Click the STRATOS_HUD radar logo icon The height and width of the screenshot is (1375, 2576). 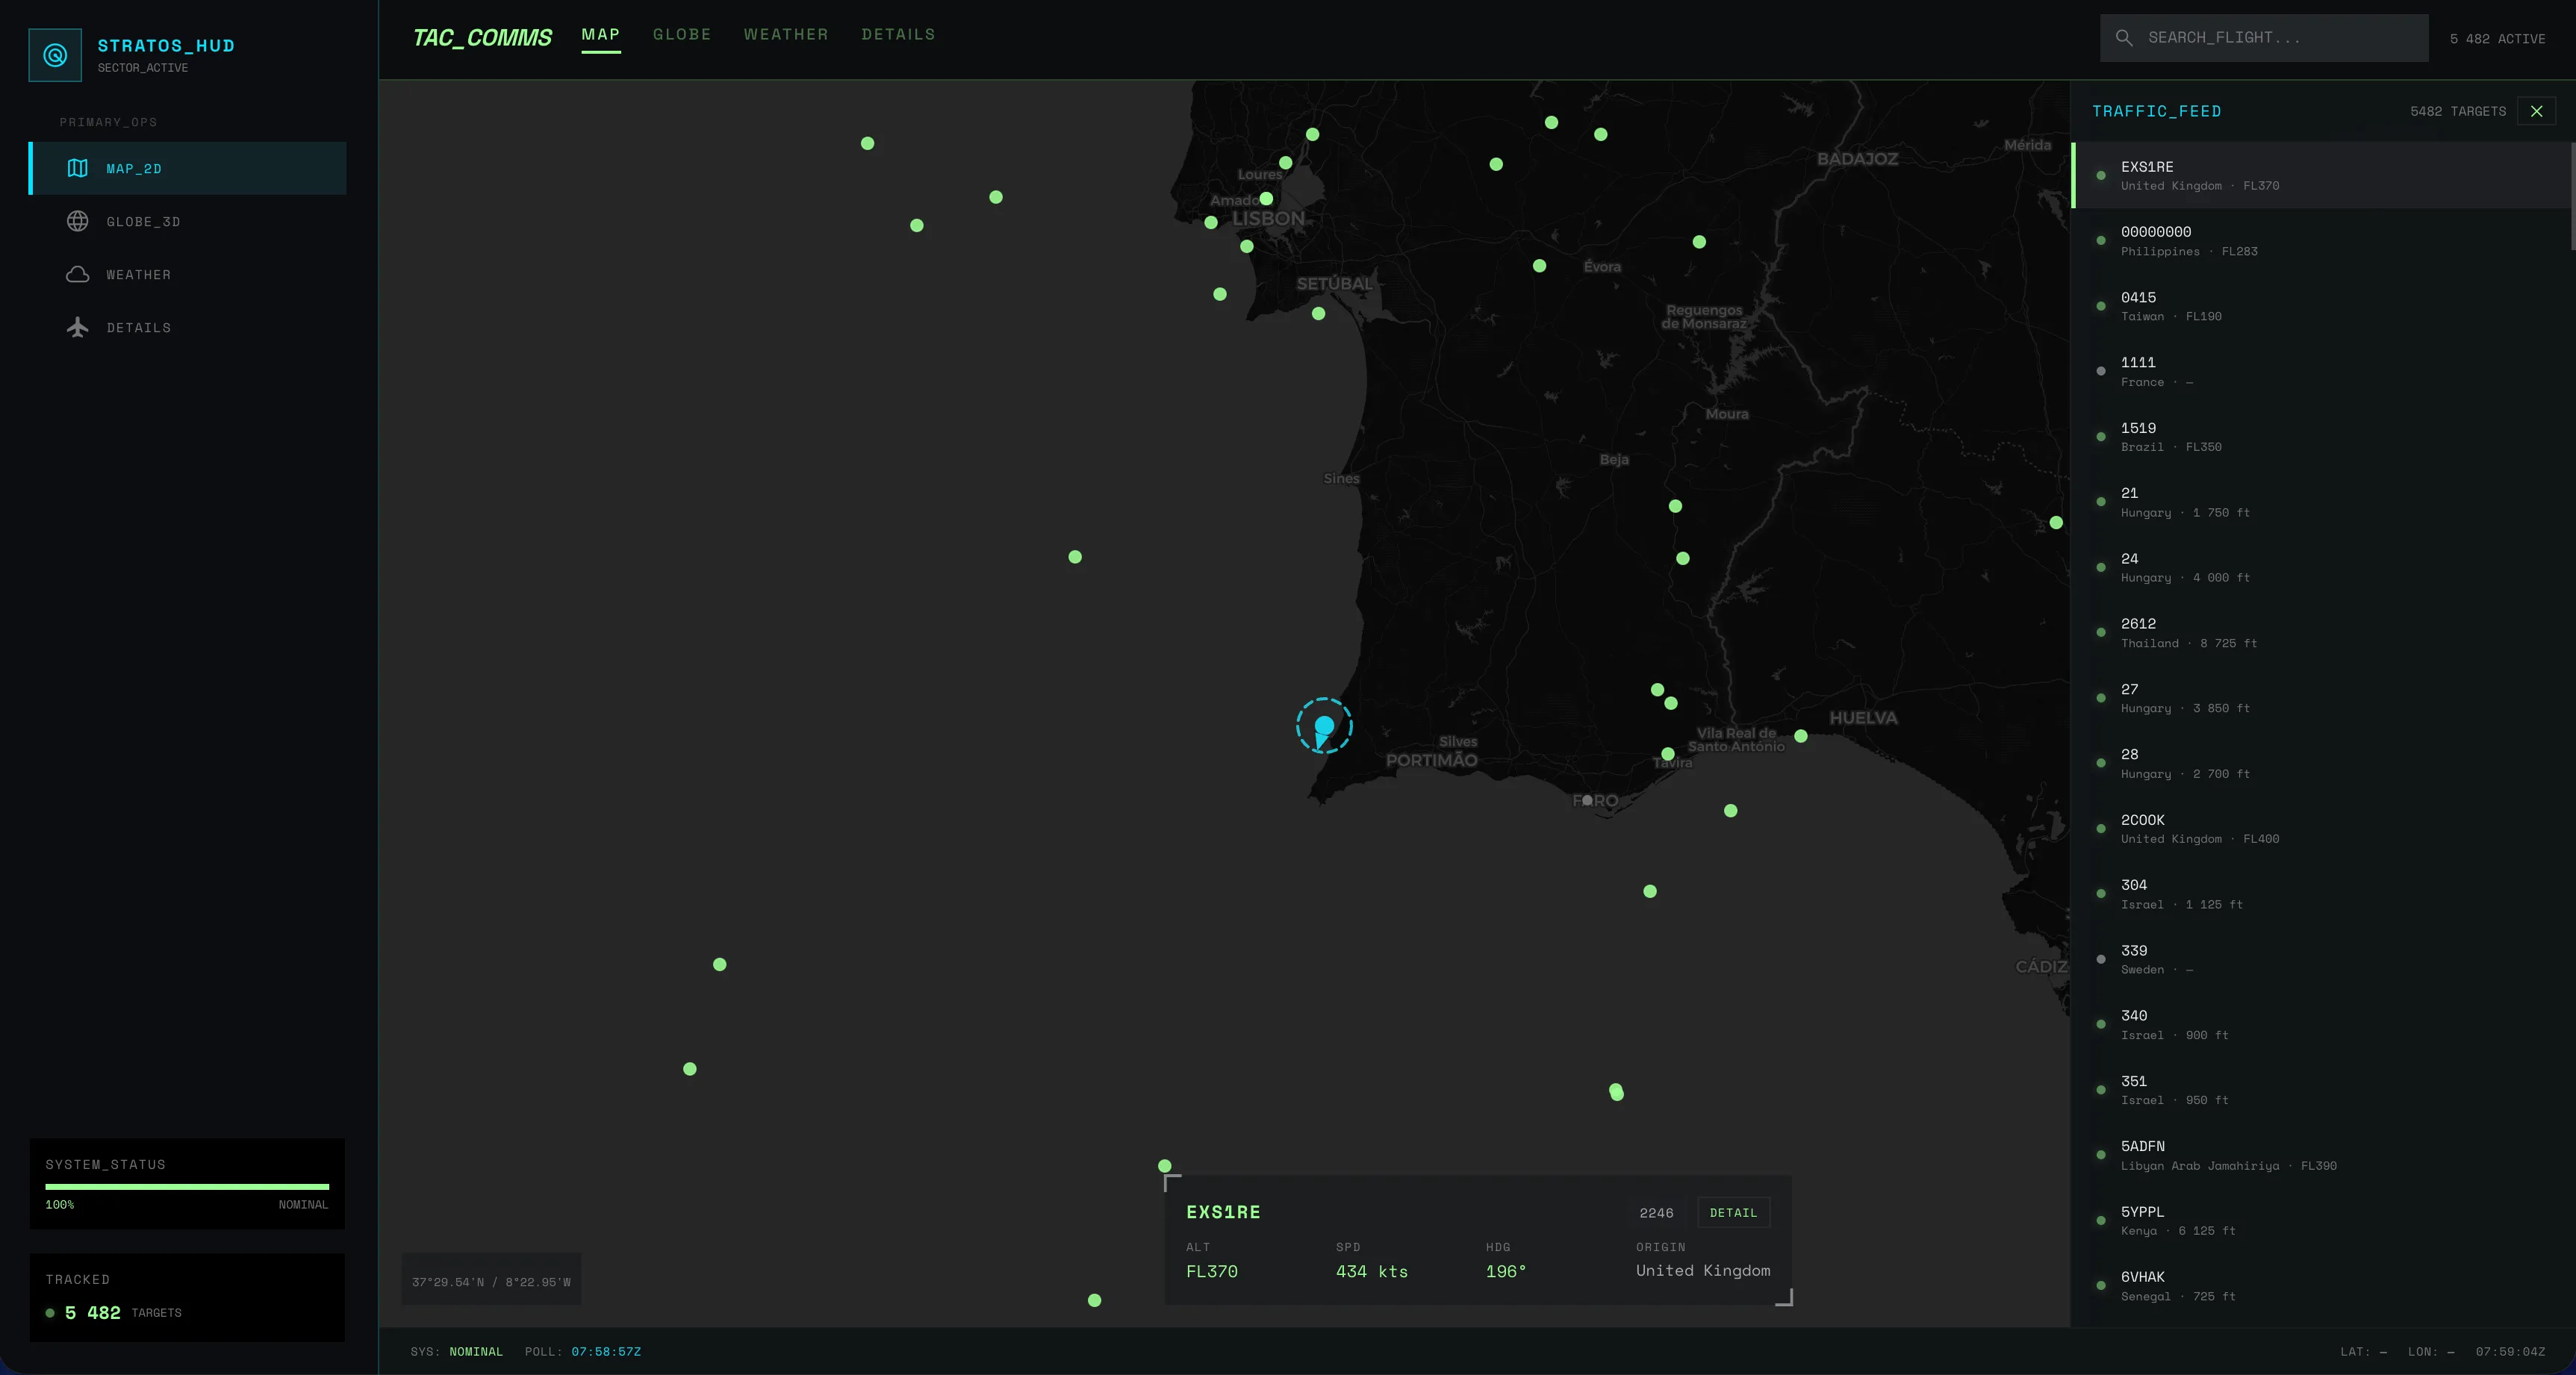[x=55, y=55]
